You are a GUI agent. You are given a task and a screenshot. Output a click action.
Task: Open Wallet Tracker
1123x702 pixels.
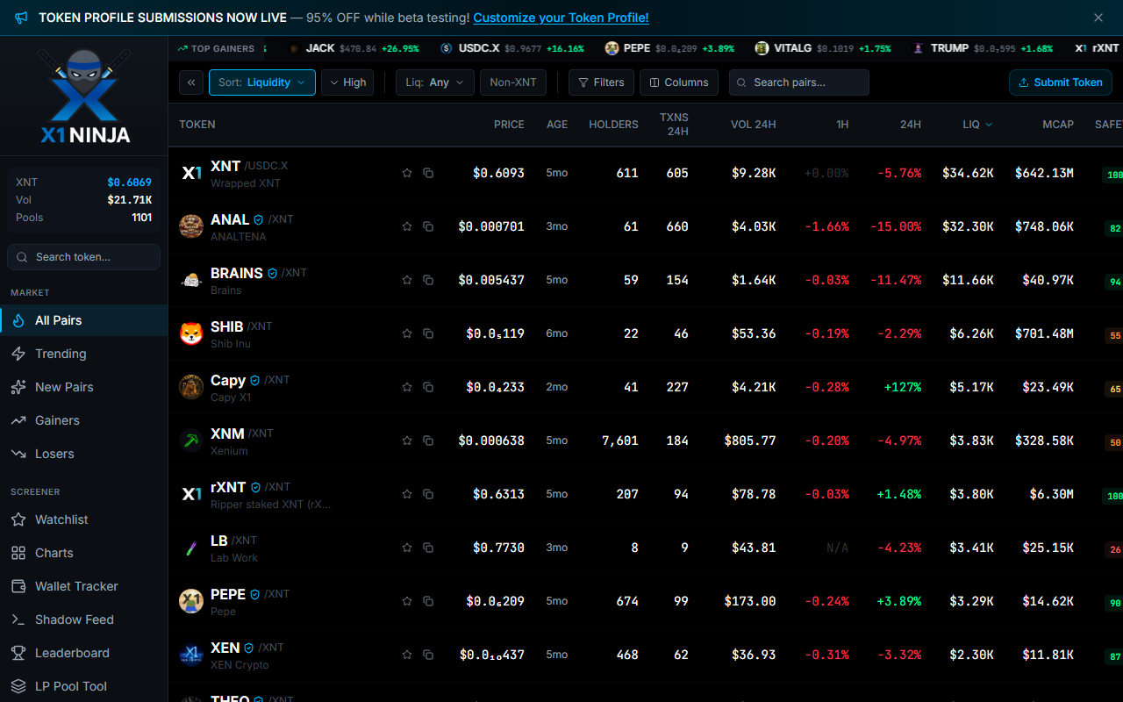tap(84, 586)
